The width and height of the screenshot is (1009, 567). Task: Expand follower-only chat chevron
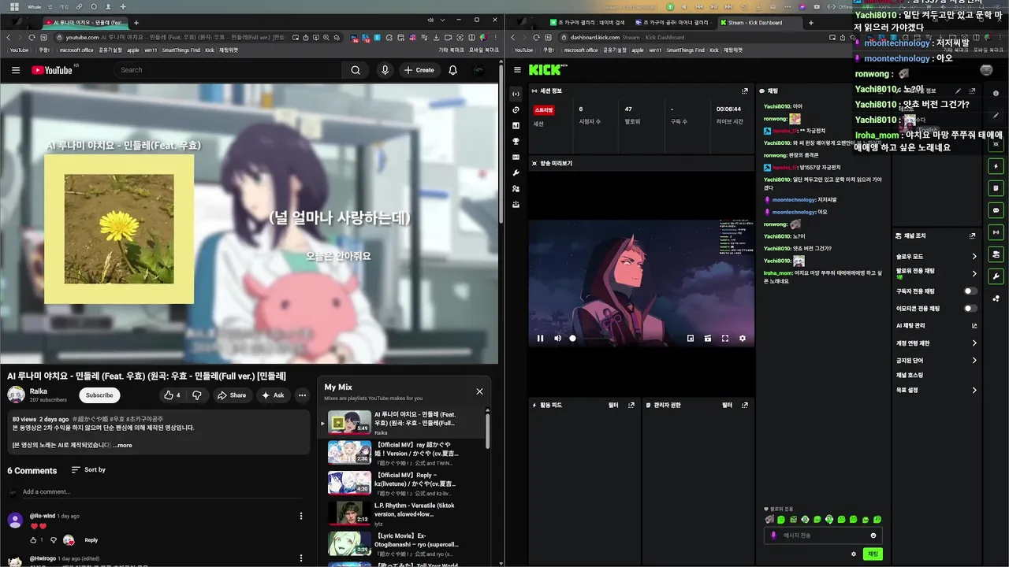pos(974,274)
